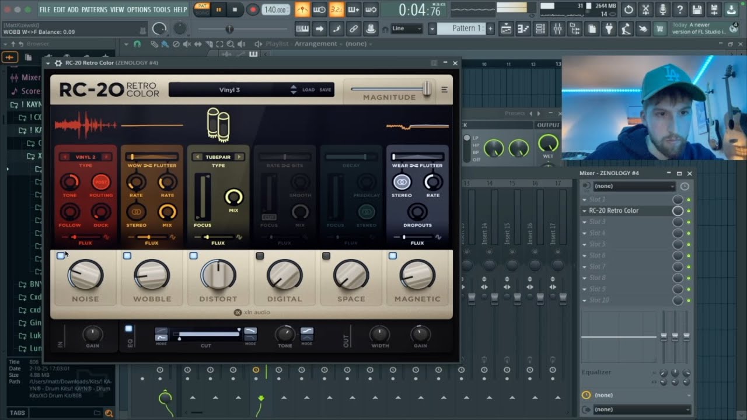
Task: Click the TAGS button in the browser
Action: pyautogui.click(x=18, y=413)
